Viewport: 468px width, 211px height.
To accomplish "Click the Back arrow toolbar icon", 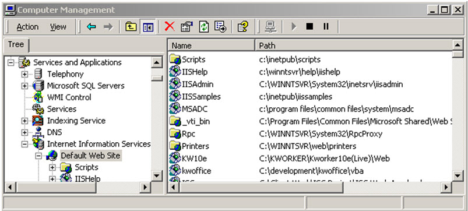I will tap(91, 27).
